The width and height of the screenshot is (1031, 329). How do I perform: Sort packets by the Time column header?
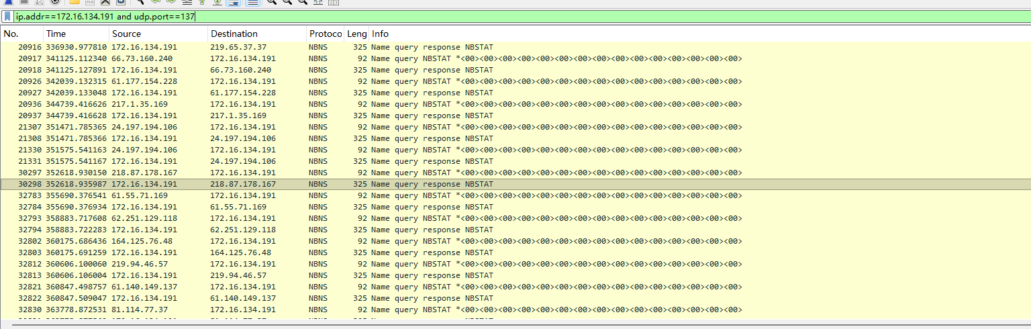pyautogui.click(x=76, y=34)
